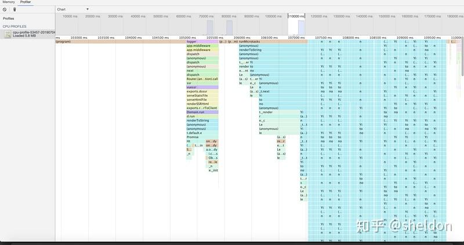This screenshot has width=464, height=245.
Task: Select the exports.r...rToClient flame bar
Action: tap(202, 108)
